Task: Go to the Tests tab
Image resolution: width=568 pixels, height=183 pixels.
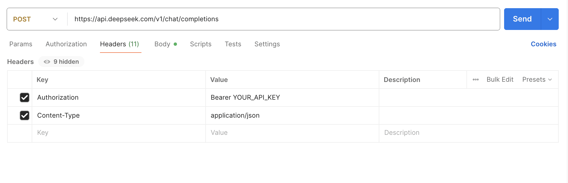Action: click(x=233, y=44)
